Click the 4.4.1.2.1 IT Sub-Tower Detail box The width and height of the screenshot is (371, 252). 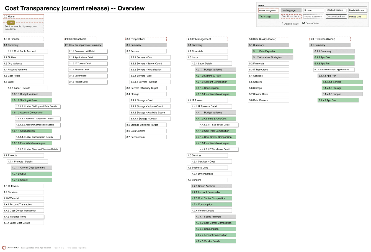click(218, 125)
